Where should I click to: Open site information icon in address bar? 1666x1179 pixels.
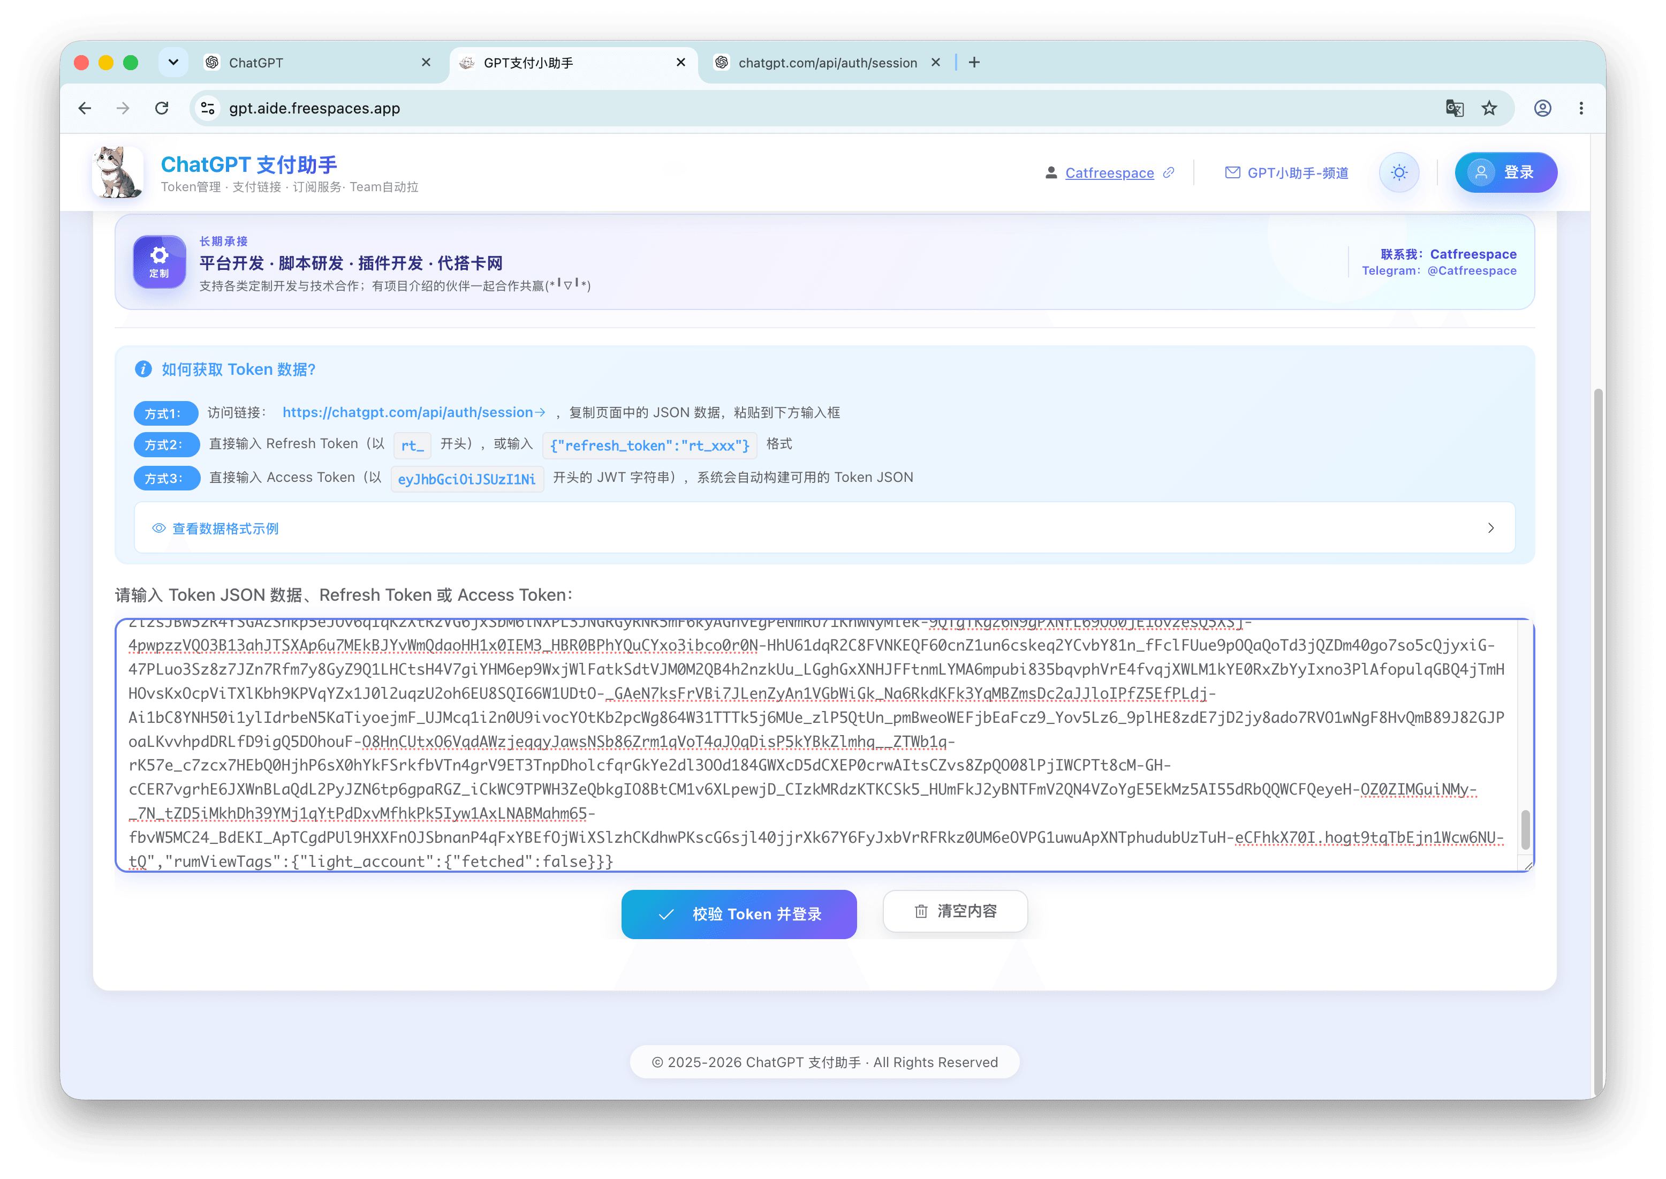(208, 108)
